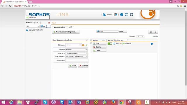This screenshot has width=187, height=105.
Task: Go to next page with double-right arrow
Action: click(155, 32)
